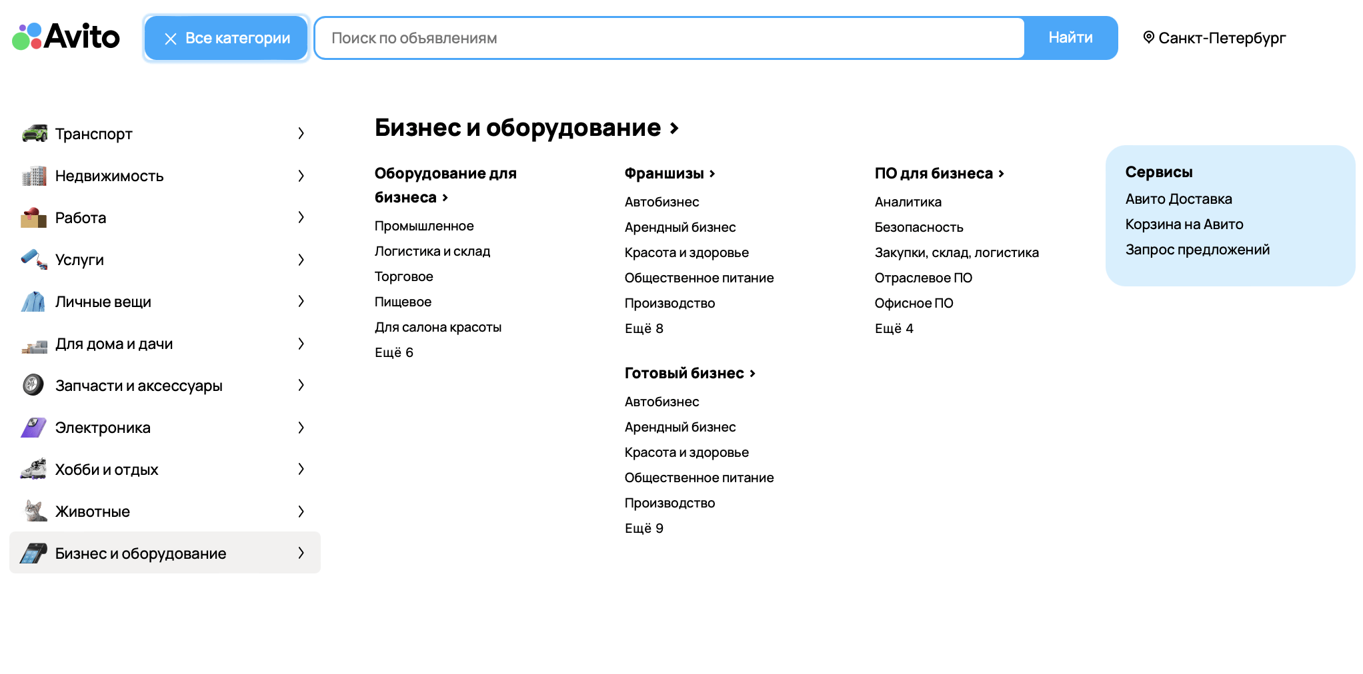Open Офисное ПО subcategory
The image size is (1363, 674).
pyautogui.click(x=914, y=303)
